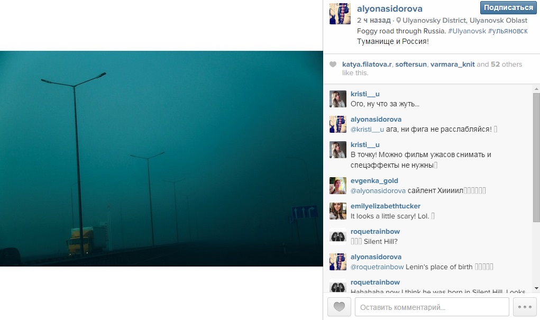Screen dimensions: 540x320
Task: Click alyonasidorova's profile avatar in post header
Action: click(x=340, y=14)
